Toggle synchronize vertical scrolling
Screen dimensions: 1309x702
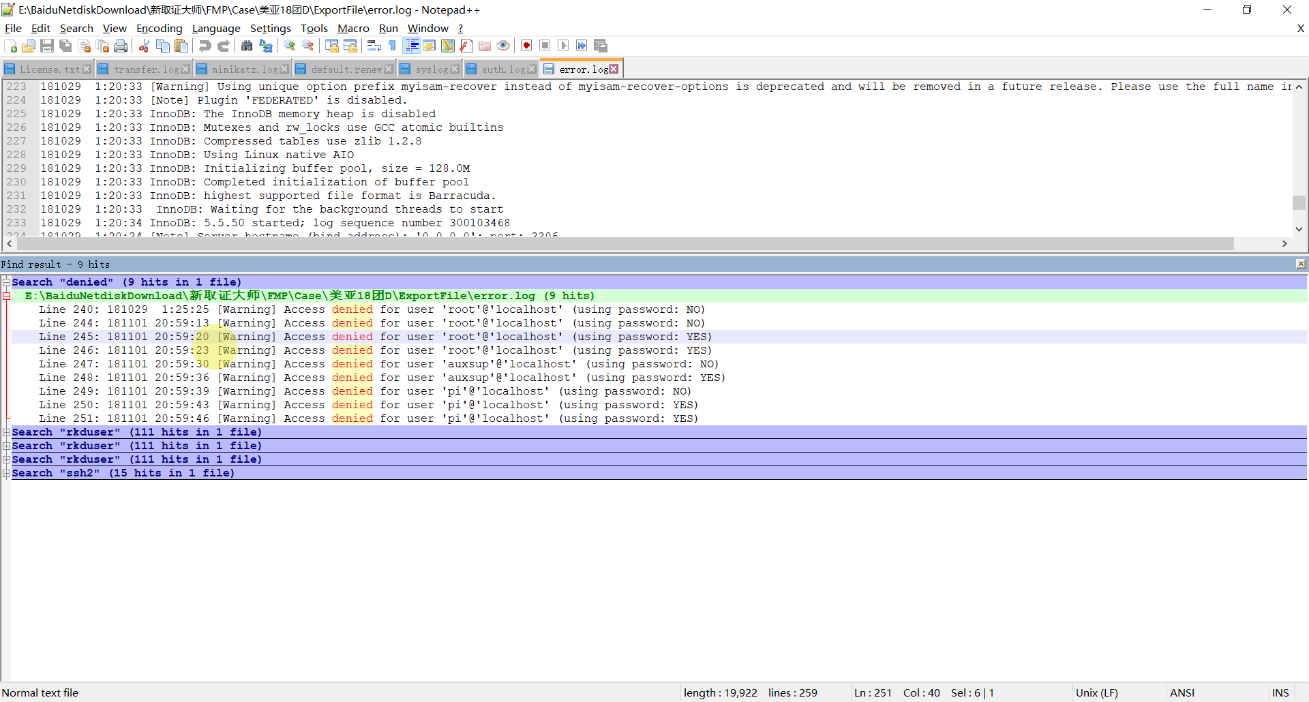click(x=332, y=46)
